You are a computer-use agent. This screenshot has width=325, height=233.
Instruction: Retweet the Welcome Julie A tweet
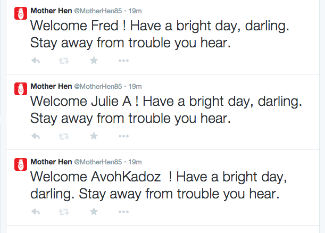click(64, 136)
